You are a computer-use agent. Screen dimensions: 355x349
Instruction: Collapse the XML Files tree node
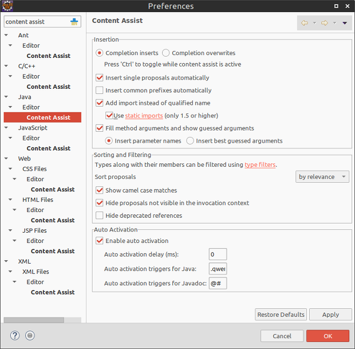(10, 272)
